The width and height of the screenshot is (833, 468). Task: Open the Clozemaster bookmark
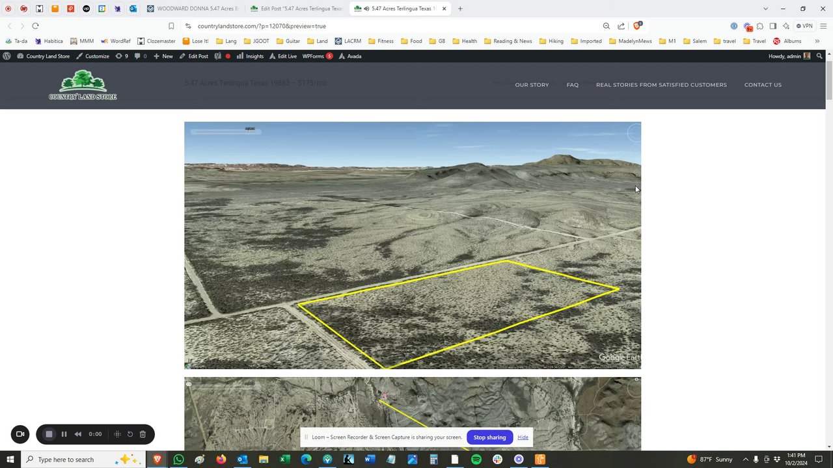156,41
